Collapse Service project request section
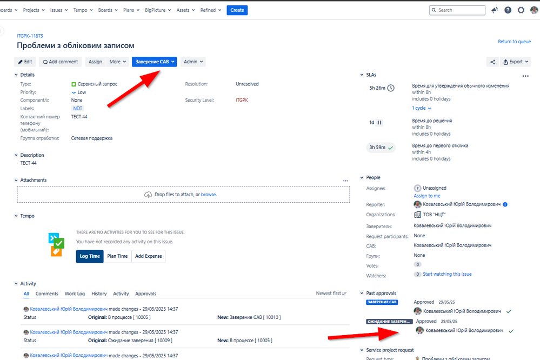 (362, 350)
